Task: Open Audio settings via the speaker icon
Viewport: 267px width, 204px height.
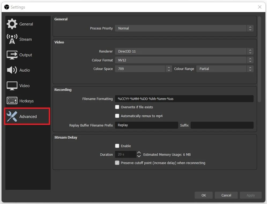Action: (x=12, y=70)
